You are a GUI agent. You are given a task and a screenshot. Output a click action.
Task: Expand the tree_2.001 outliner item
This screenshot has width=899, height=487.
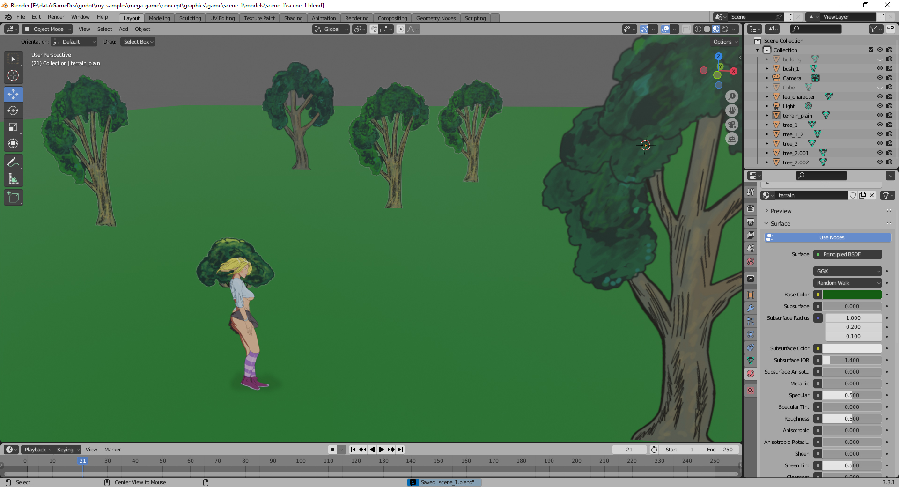tap(767, 153)
